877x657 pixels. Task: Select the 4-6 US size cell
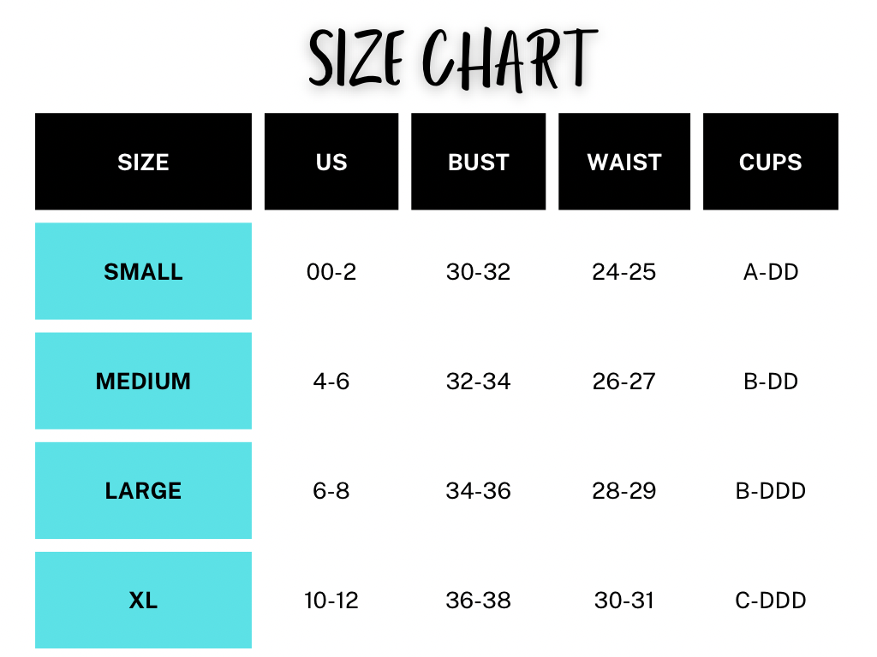[x=331, y=381]
